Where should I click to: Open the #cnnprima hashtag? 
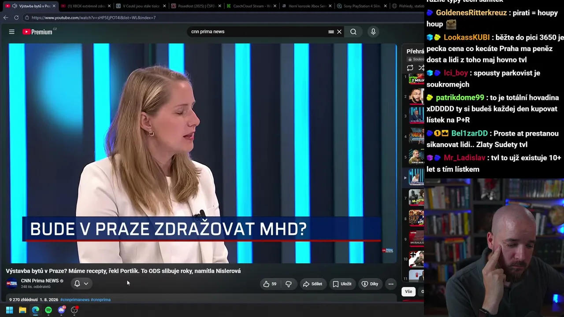pos(100,300)
